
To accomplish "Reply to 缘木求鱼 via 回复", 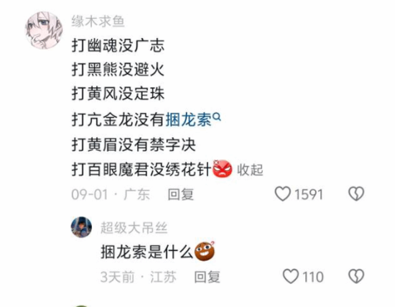I will pyautogui.click(x=181, y=195).
